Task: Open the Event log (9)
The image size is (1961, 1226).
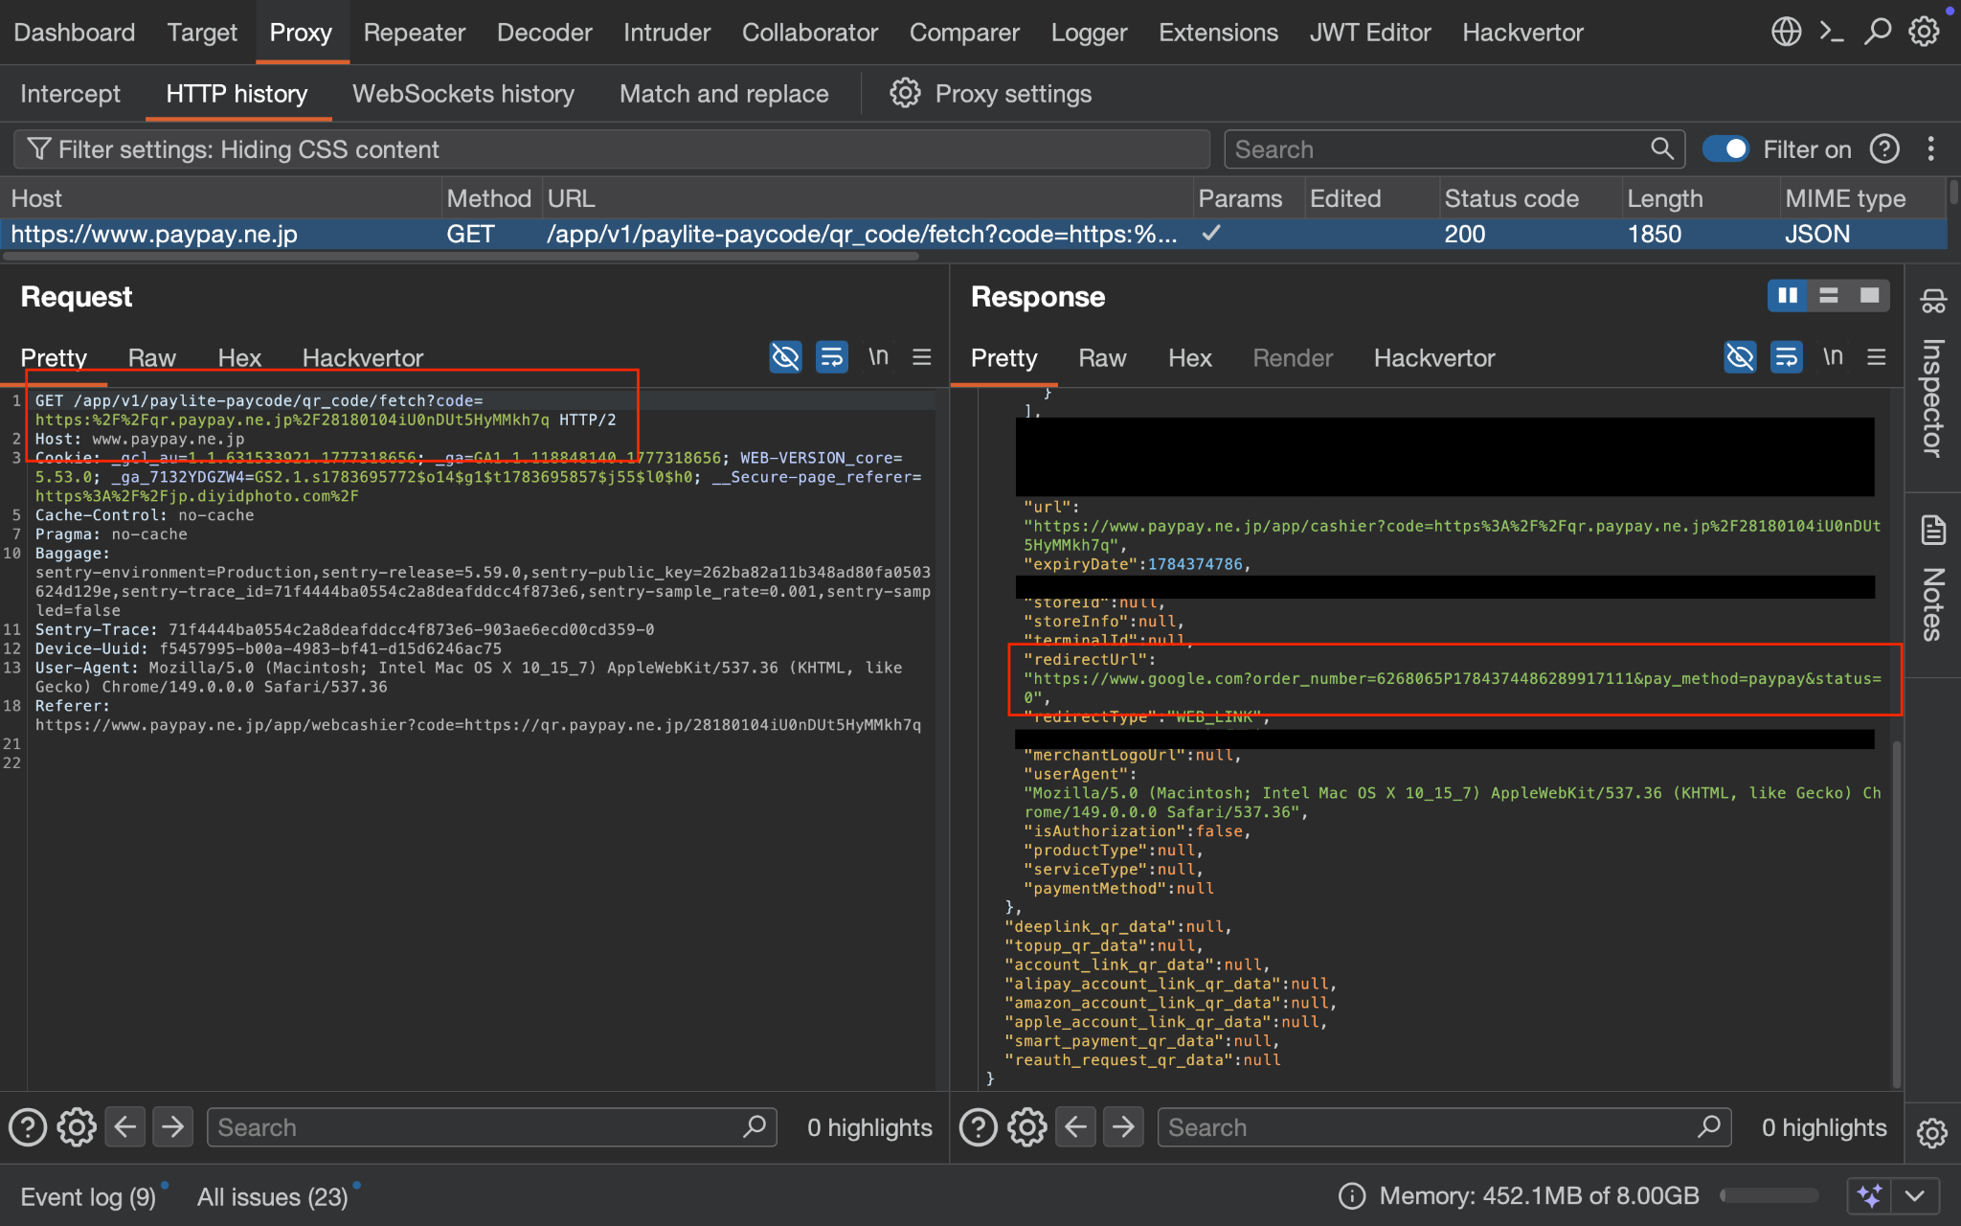Action: tap(88, 1196)
